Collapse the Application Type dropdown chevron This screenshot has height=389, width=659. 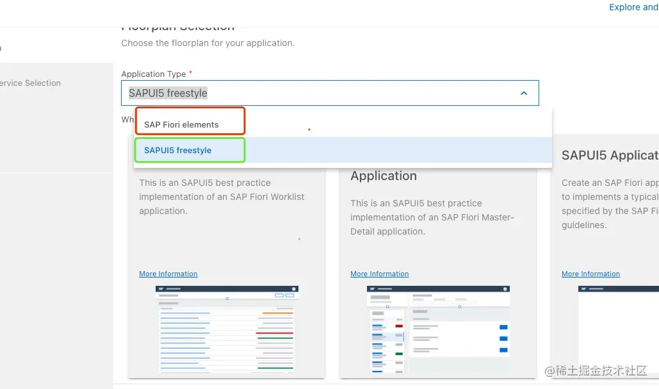pyautogui.click(x=524, y=93)
